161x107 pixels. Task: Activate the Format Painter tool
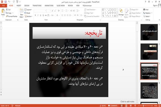12,16
